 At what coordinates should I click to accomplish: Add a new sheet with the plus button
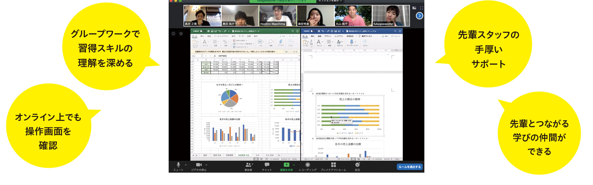click(279, 155)
